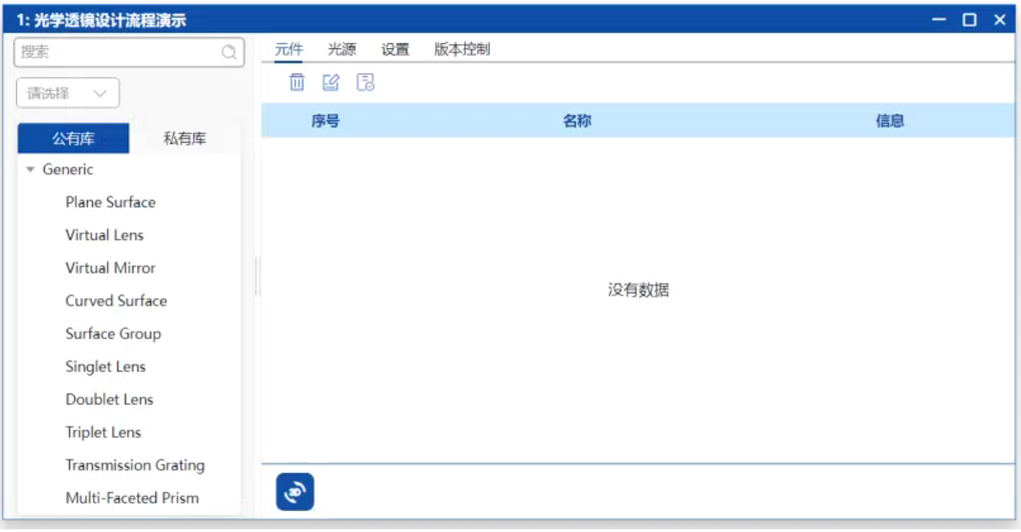Choose Doublet Lens in Generic list

pos(110,400)
